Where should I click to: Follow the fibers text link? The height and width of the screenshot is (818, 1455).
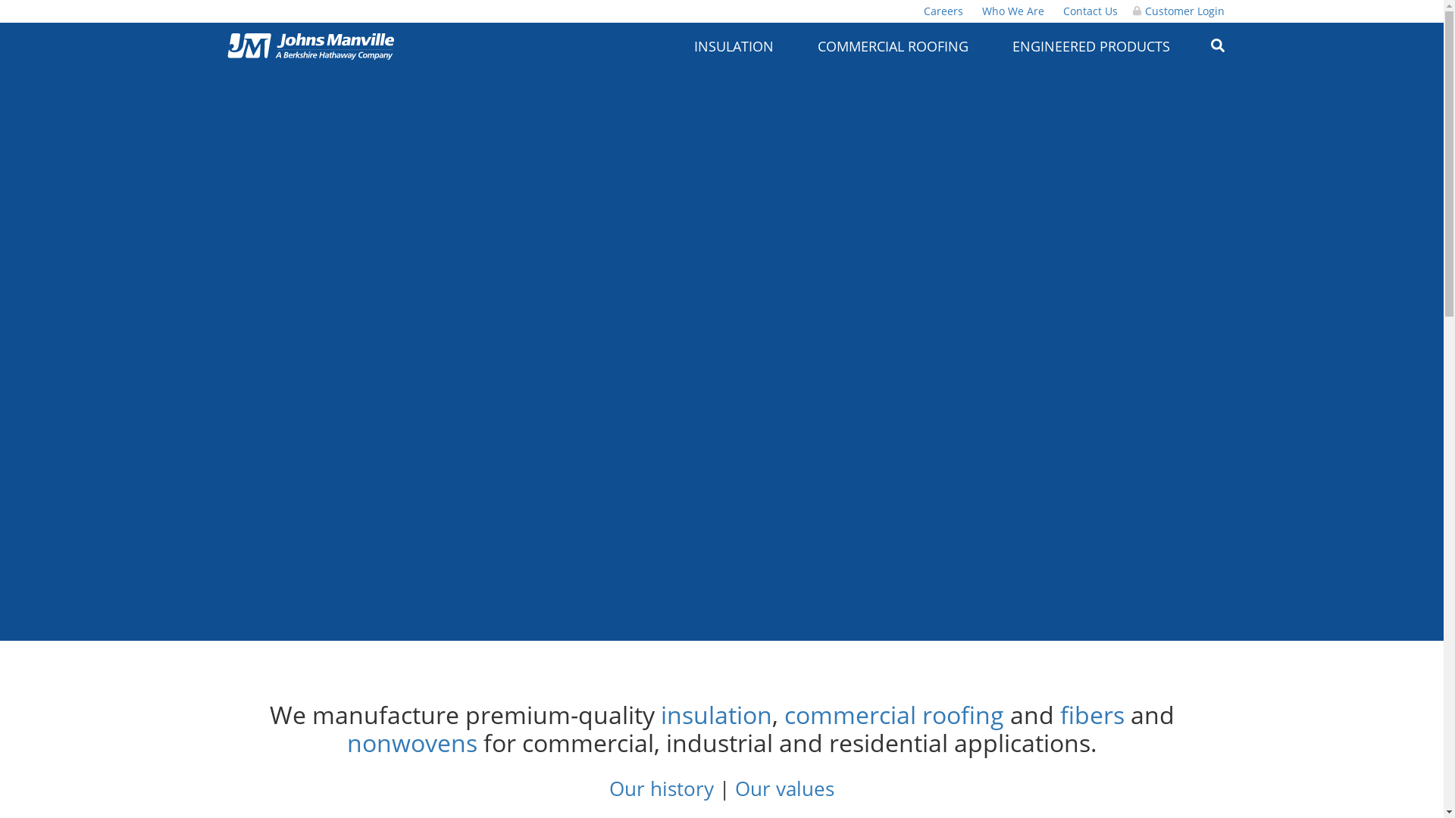pos(1092,715)
